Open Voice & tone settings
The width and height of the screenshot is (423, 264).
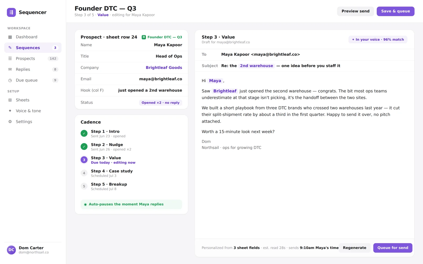[x=33, y=111]
